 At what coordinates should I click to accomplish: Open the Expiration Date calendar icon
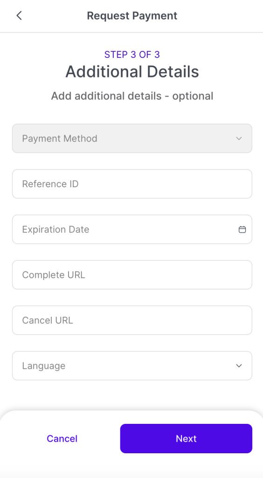point(242,230)
